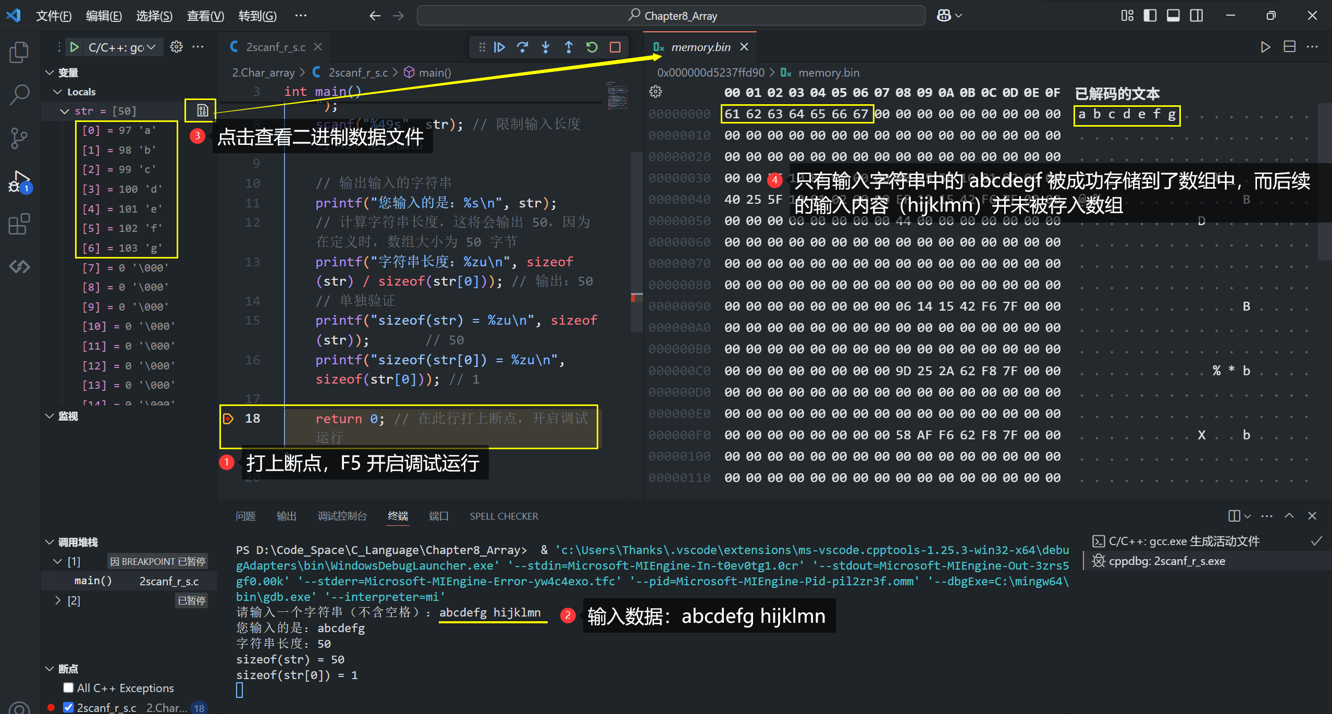Click the Step Over debug icon
This screenshot has width=1332, height=714.
click(522, 47)
